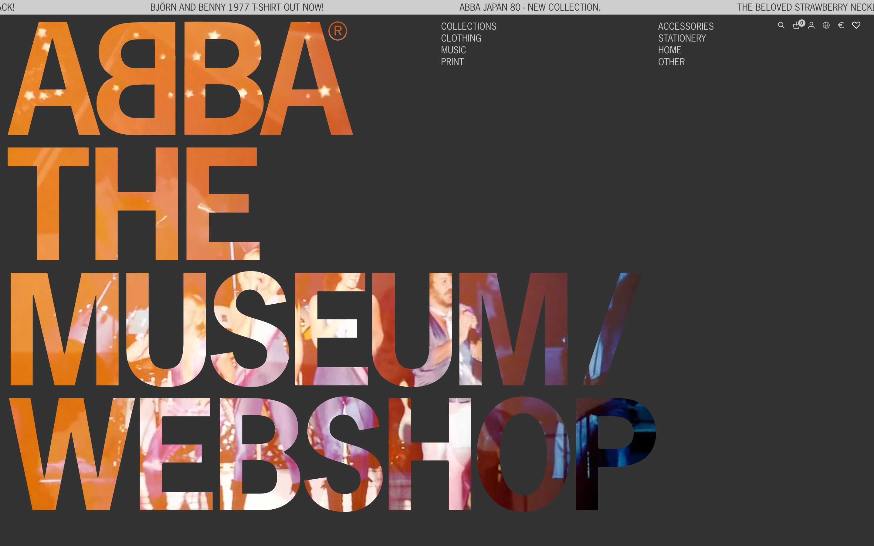Open the Accessories menu
The image size is (874, 546).
686,26
